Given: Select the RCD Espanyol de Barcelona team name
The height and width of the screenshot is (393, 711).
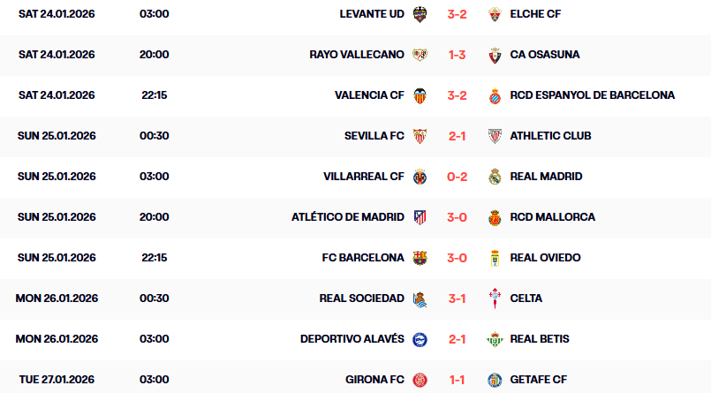Looking at the screenshot, I should pyautogui.click(x=592, y=95).
